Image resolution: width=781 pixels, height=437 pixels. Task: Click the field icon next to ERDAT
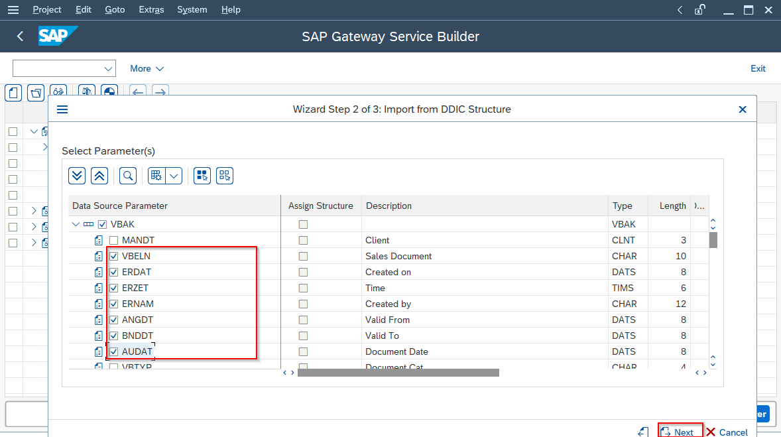[x=99, y=272]
